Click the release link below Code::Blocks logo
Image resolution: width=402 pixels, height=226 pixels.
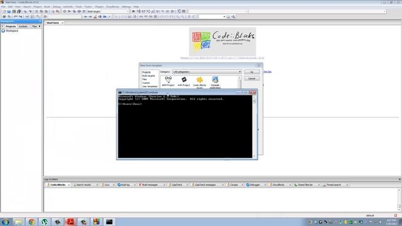point(222,58)
